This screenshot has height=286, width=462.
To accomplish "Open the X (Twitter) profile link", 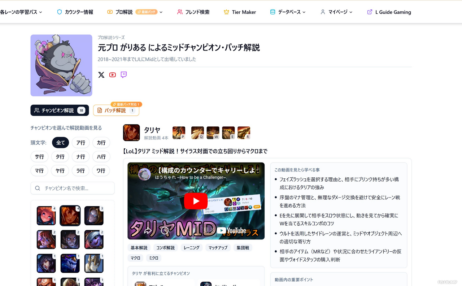I will [x=101, y=75].
